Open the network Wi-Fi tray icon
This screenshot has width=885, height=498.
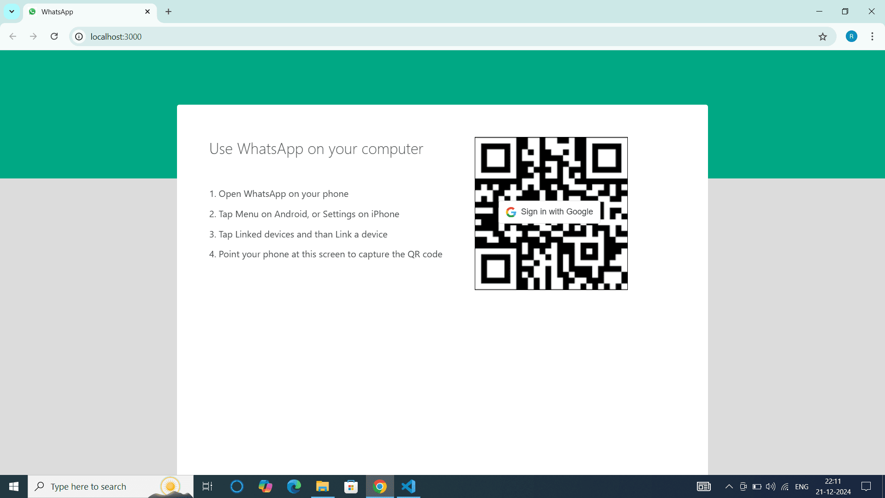pyautogui.click(x=785, y=486)
